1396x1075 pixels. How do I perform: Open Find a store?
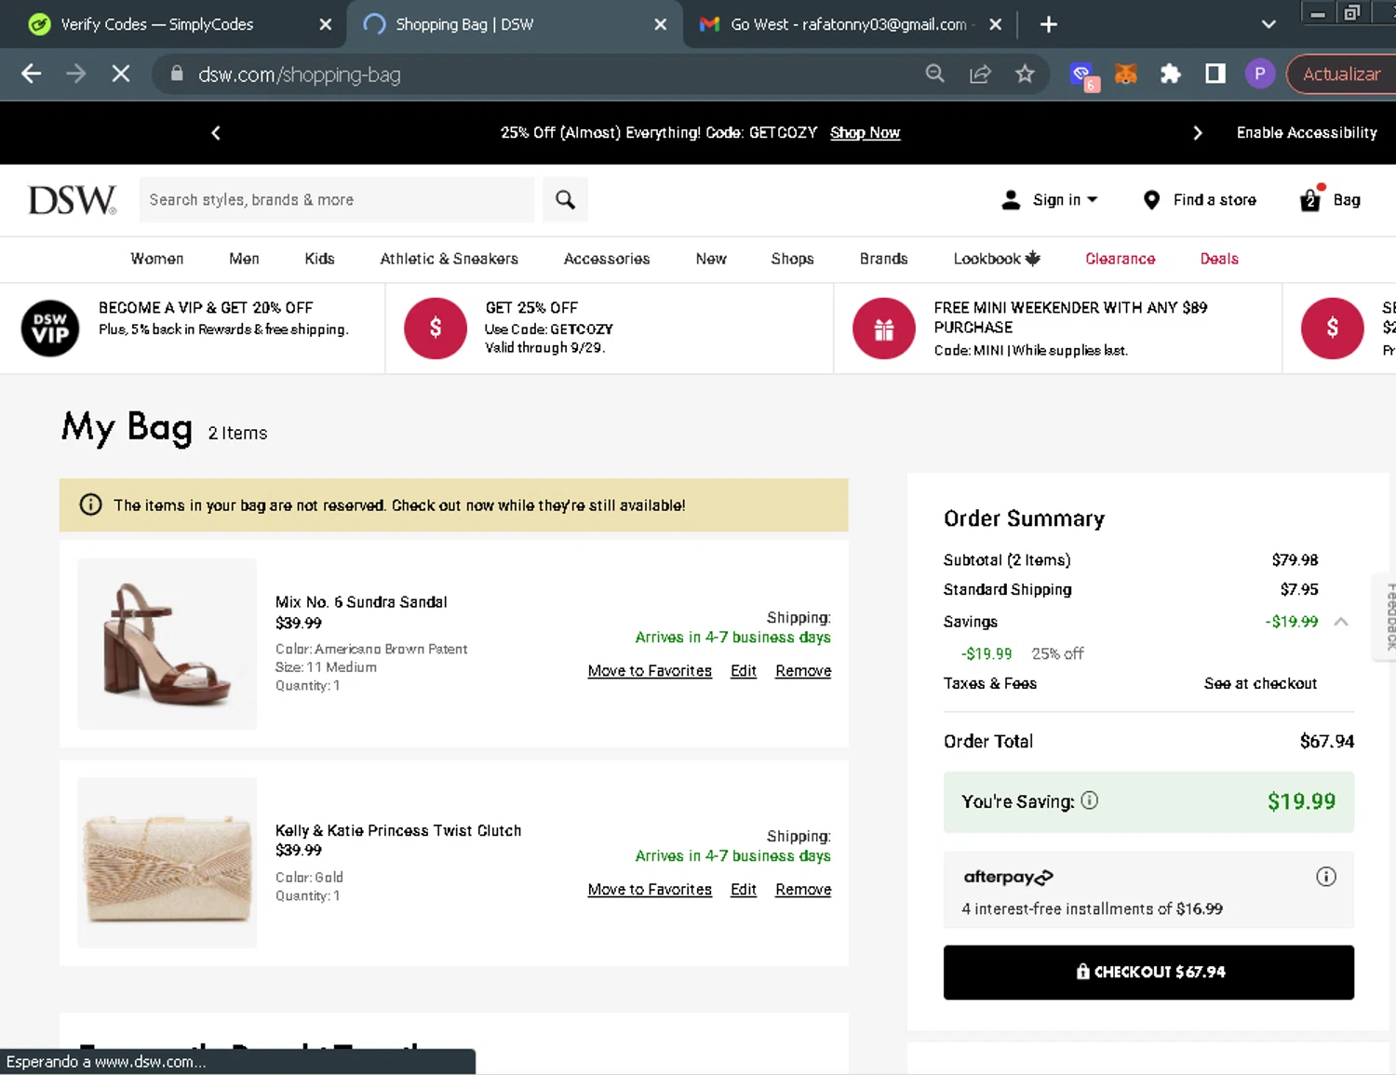pyautogui.click(x=1200, y=200)
